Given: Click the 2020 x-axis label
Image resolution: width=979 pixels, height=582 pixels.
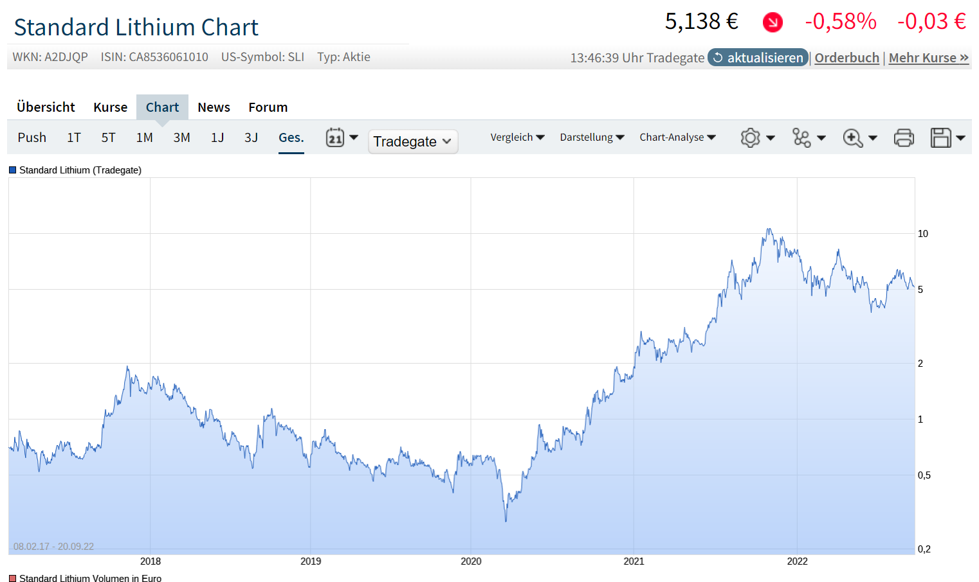Looking at the screenshot, I should click(x=471, y=561).
